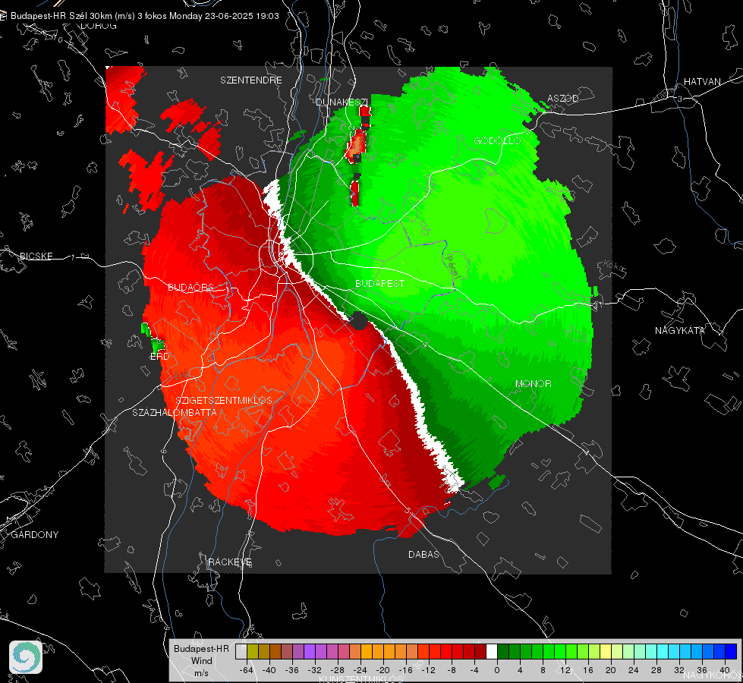Click the olive -64 swatch in the legend
This screenshot has height=683, width=743.
[253, 651]
